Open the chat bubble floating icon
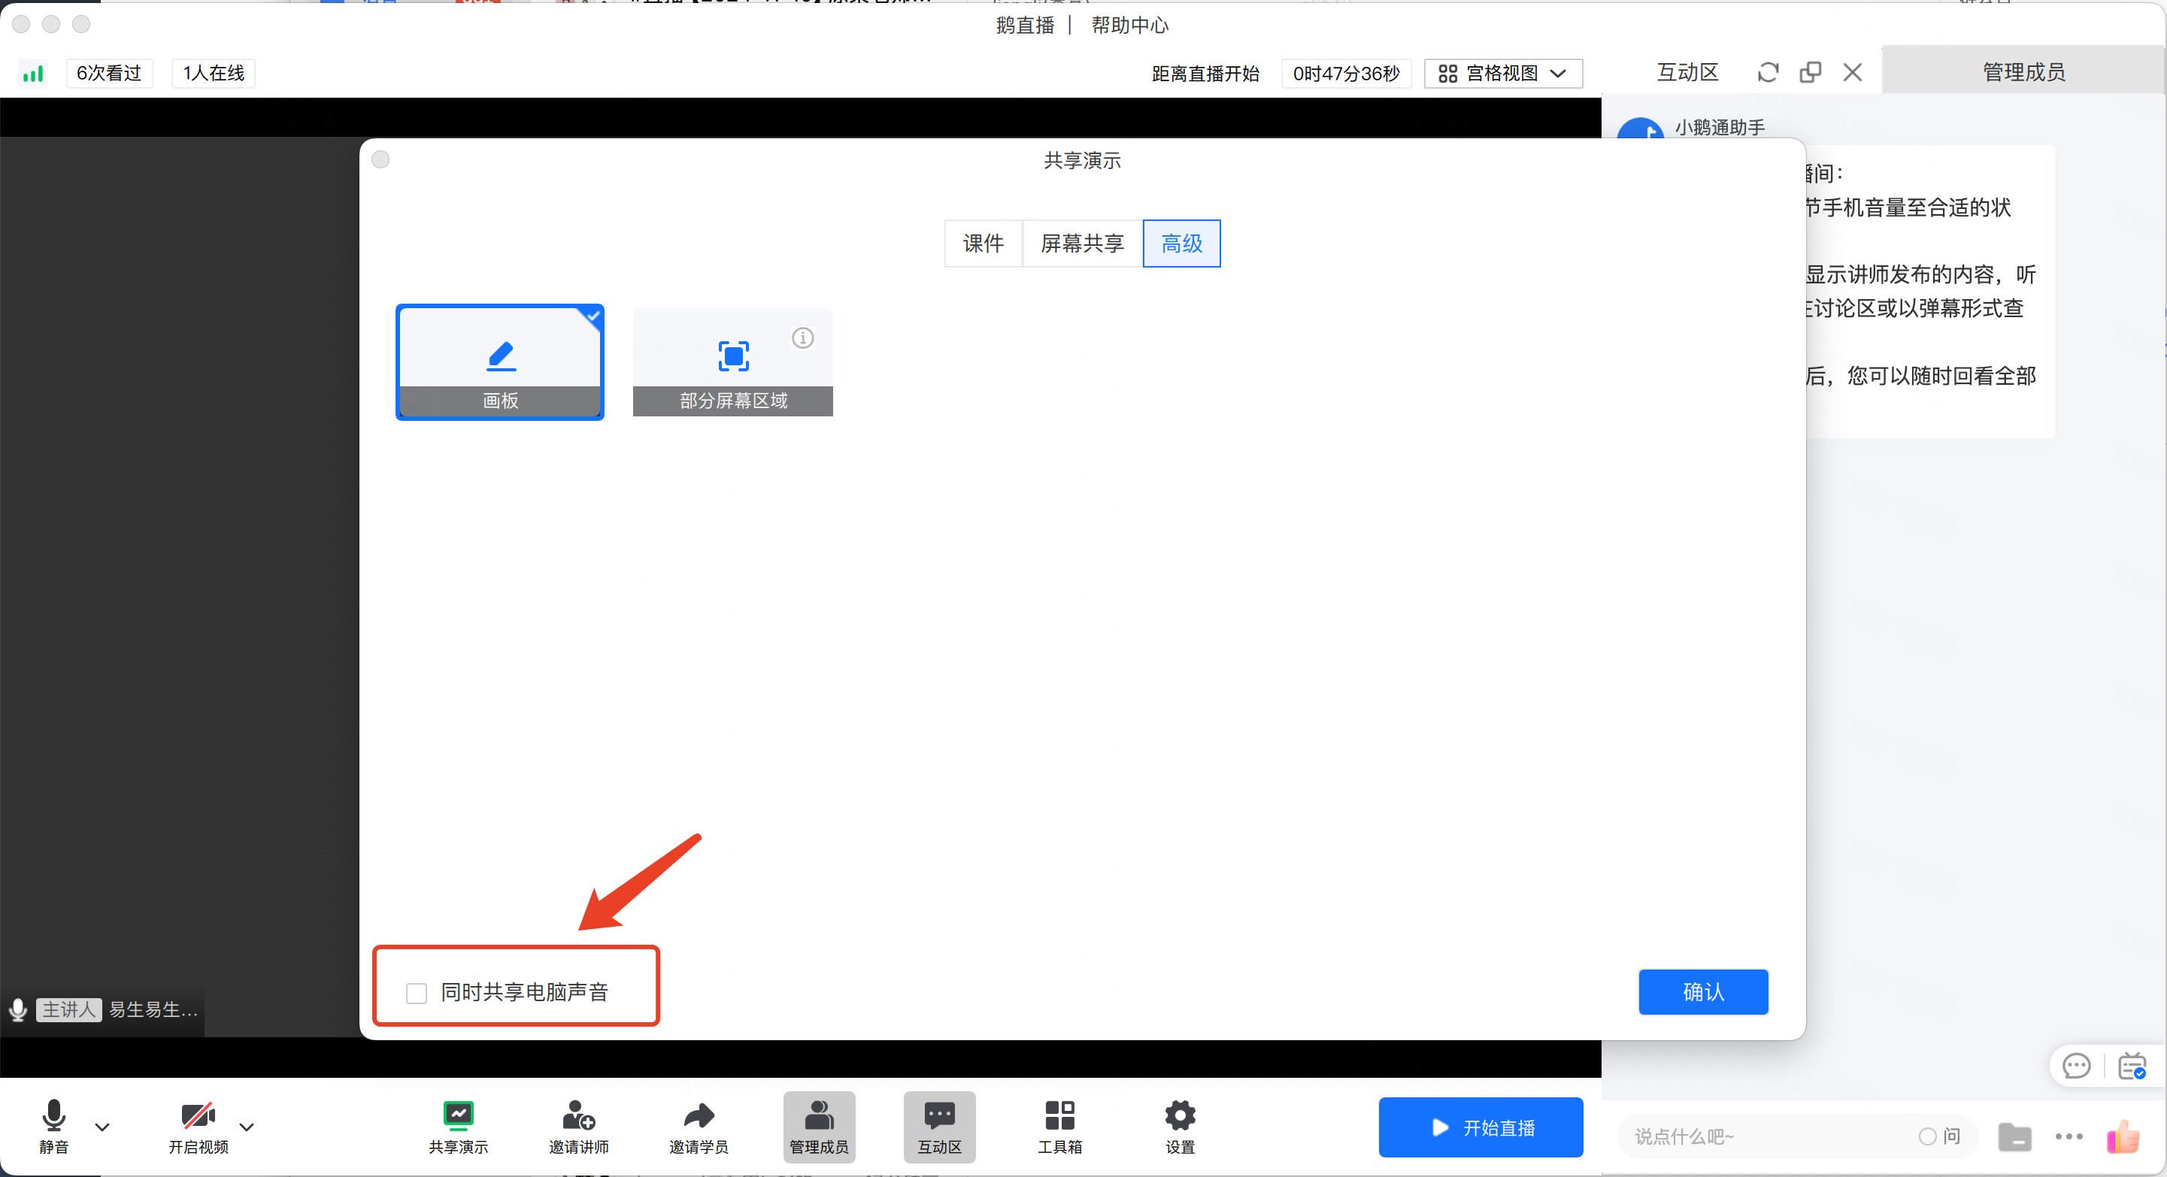 (2076, 1066)
